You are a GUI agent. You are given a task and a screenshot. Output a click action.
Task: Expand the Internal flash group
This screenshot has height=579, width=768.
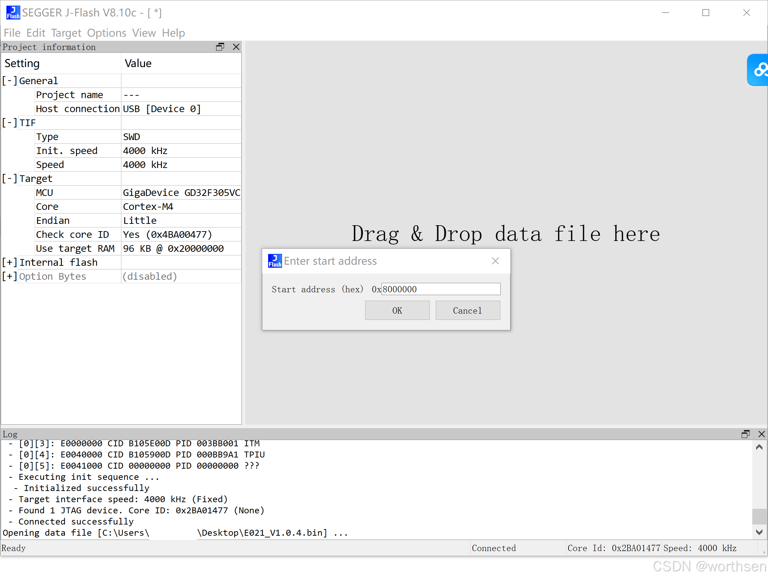click(9, 262)
